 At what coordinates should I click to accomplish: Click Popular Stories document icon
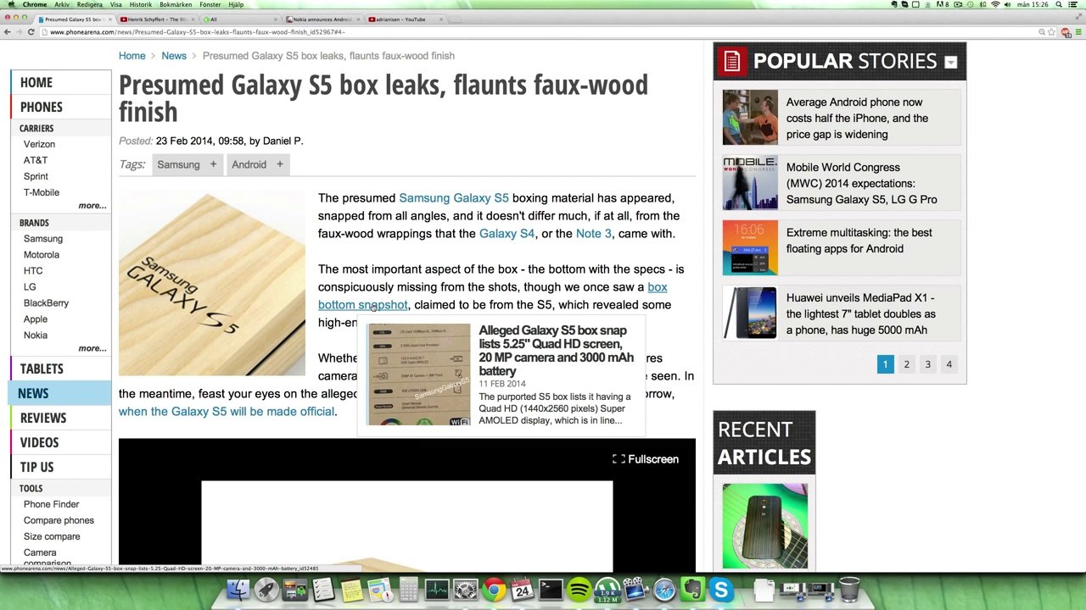732,61
